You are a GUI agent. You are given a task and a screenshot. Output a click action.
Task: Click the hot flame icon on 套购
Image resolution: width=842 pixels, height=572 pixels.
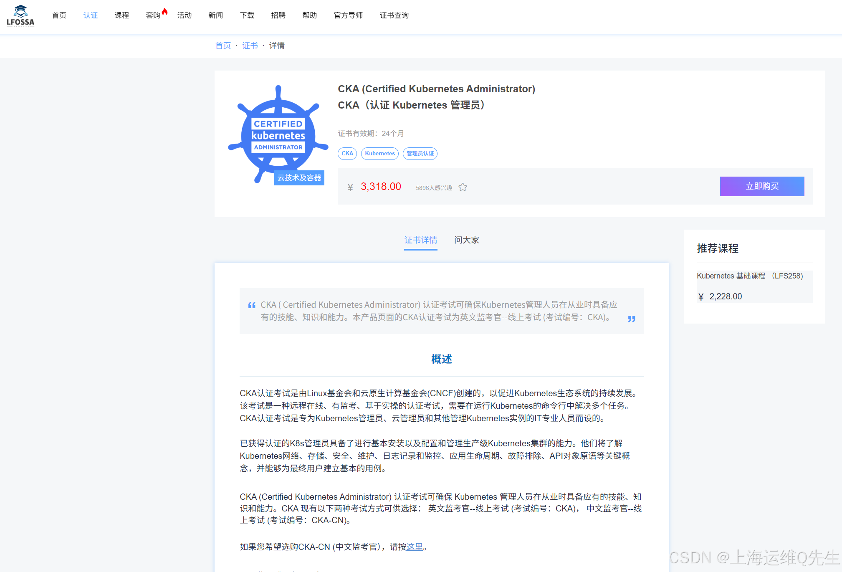tap(165, 11)
